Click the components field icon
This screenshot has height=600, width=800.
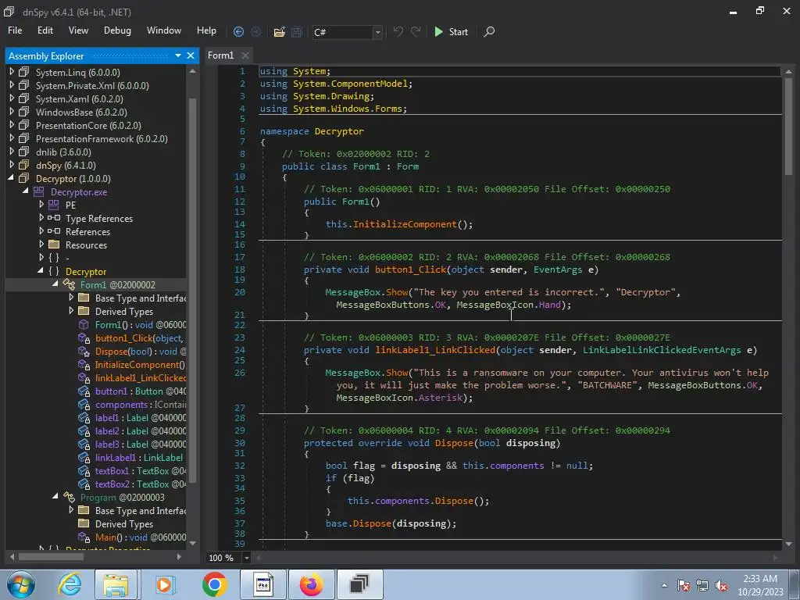coord(84,404)
